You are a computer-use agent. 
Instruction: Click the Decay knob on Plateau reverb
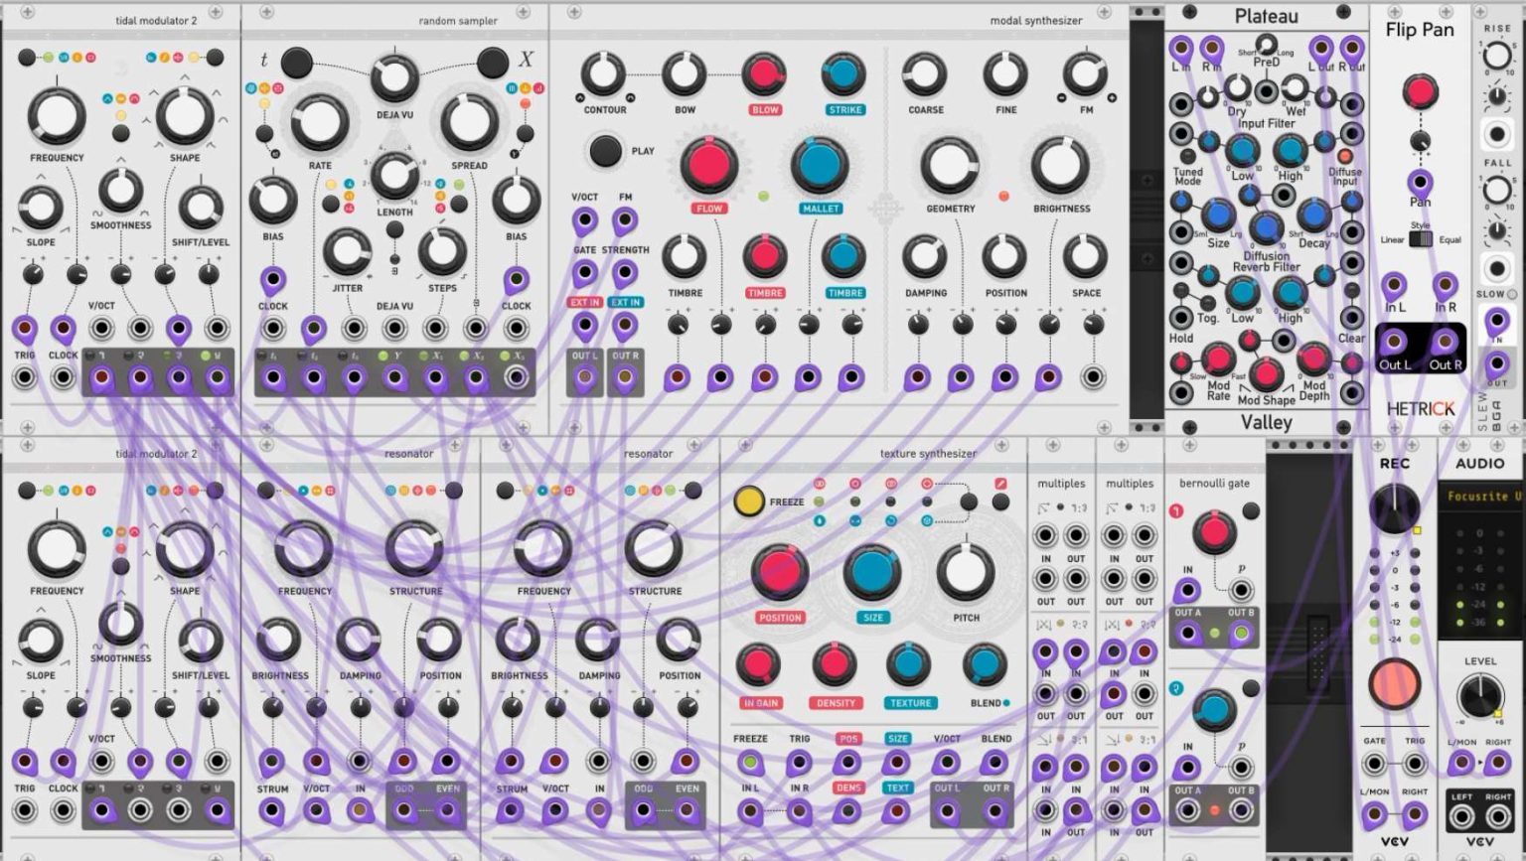click(1312, 215)
